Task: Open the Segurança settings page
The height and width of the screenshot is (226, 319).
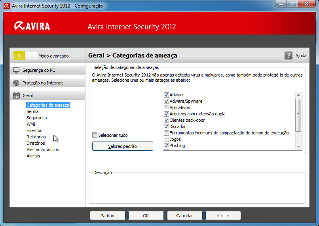Action: 37,118
